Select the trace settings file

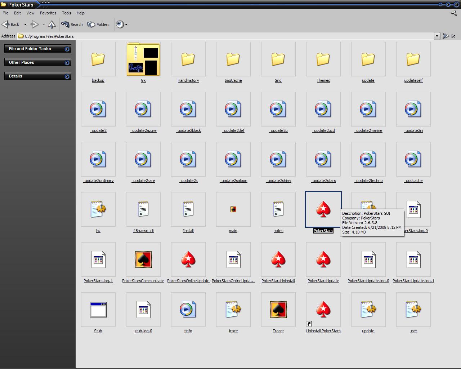[x=233, y=310]
